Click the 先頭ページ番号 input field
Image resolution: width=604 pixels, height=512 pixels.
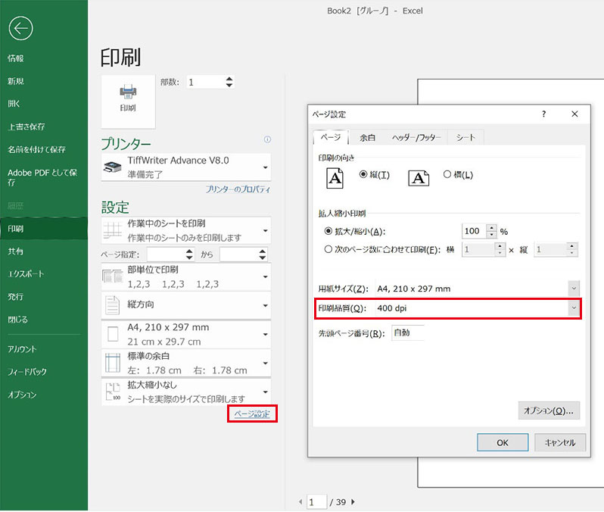[x=407, y=332]
